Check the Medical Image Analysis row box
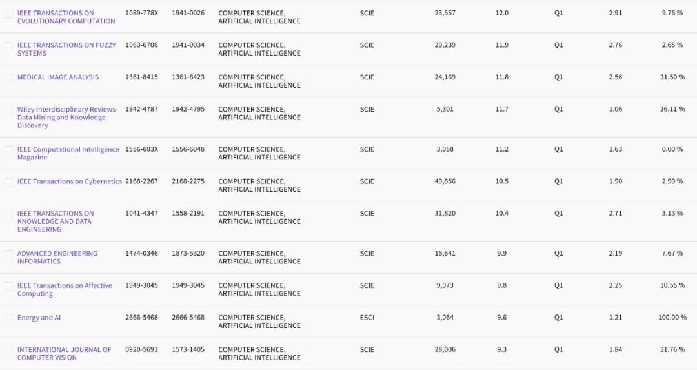Screen dimensions: 697x370 8,78
